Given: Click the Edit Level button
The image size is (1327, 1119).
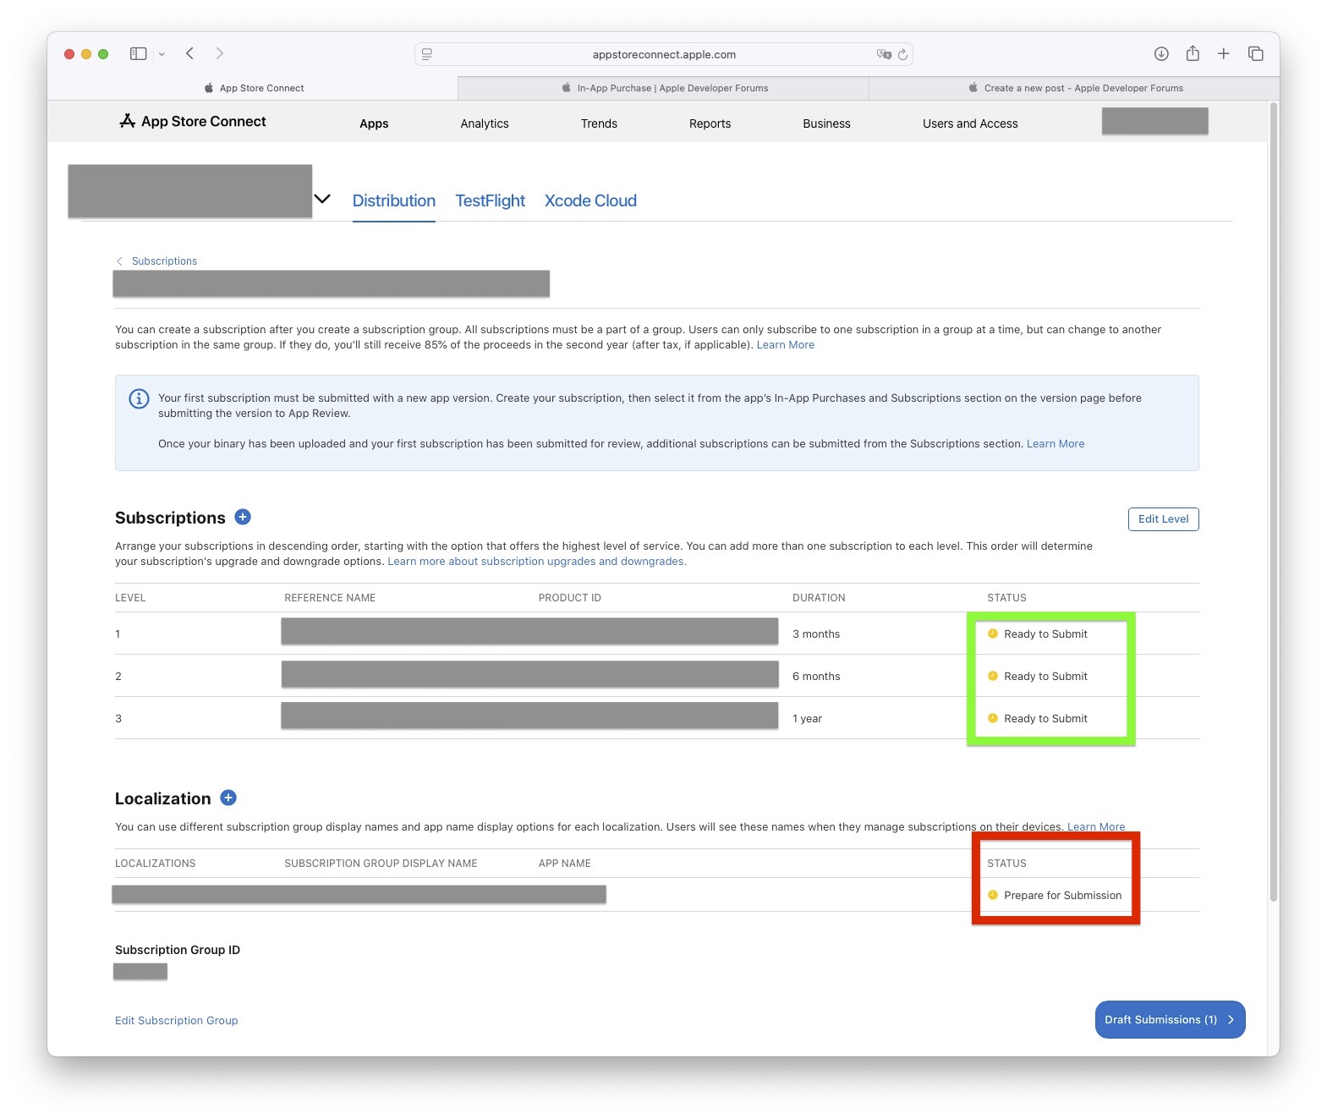Looking at the screenshot, I should [x=1163, y=519].
